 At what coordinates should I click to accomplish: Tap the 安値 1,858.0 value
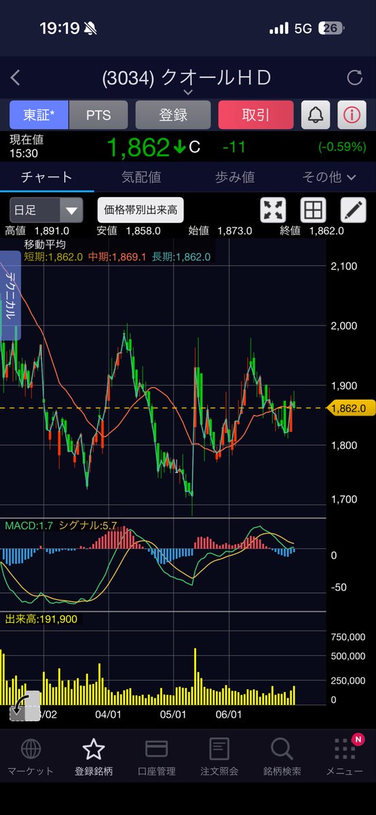pos(143,231)
